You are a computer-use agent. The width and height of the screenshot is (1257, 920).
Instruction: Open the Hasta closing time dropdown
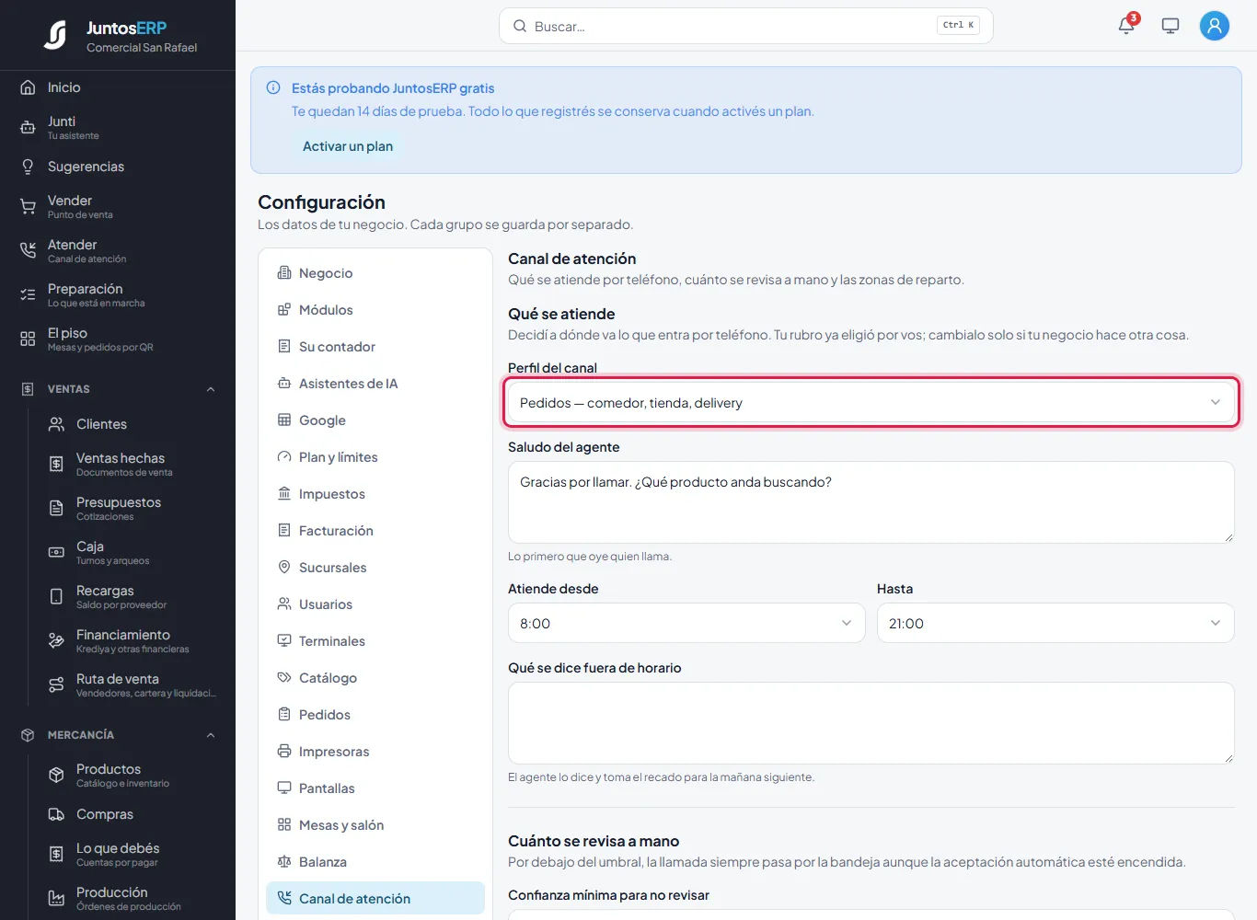pos(1055,623)
